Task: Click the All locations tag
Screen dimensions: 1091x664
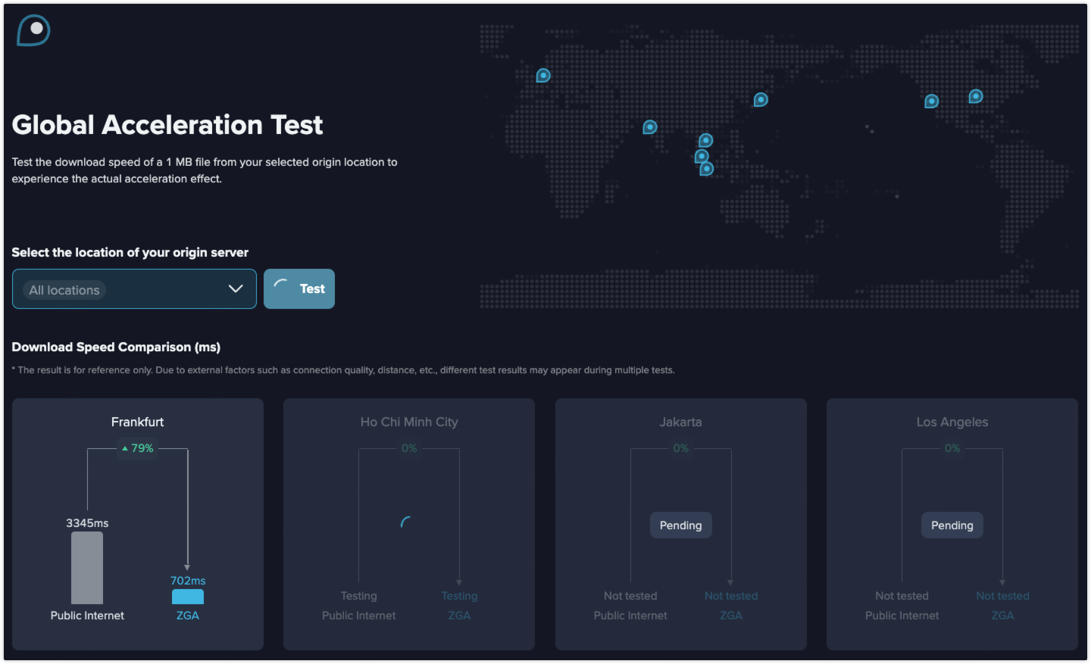Action: [64, 290]
